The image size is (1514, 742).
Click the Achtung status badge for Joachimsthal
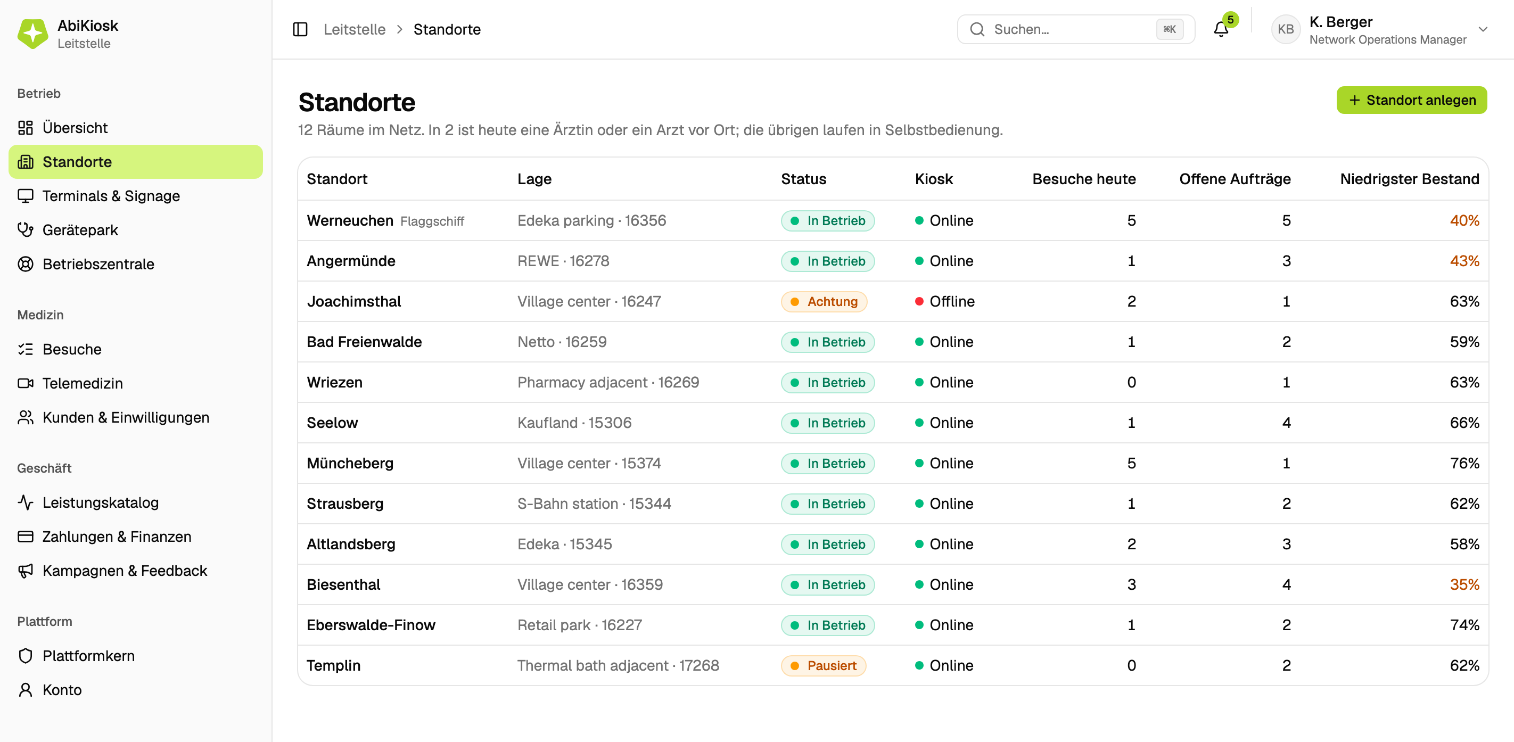[x=824, y=301]
